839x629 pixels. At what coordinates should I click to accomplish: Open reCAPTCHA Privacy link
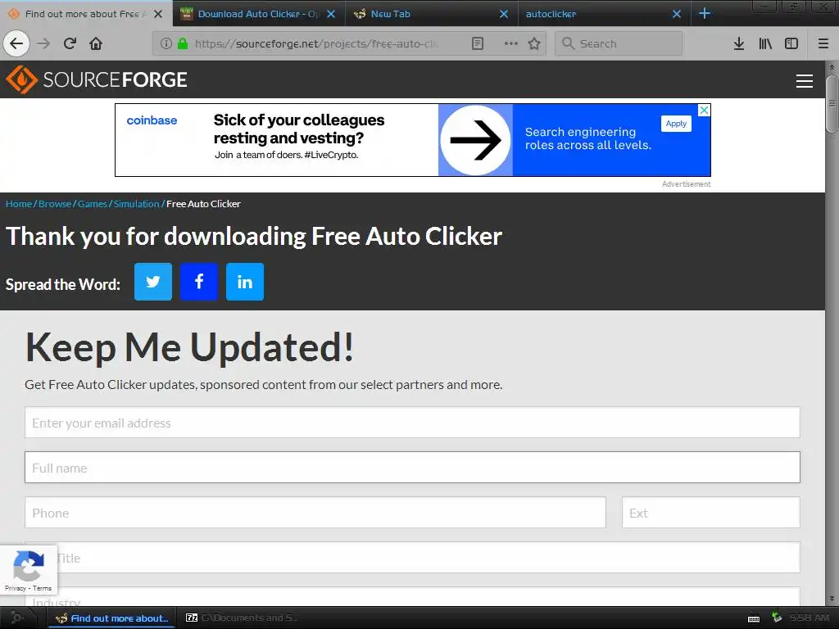pyautogui.click(x=15, y=588)
